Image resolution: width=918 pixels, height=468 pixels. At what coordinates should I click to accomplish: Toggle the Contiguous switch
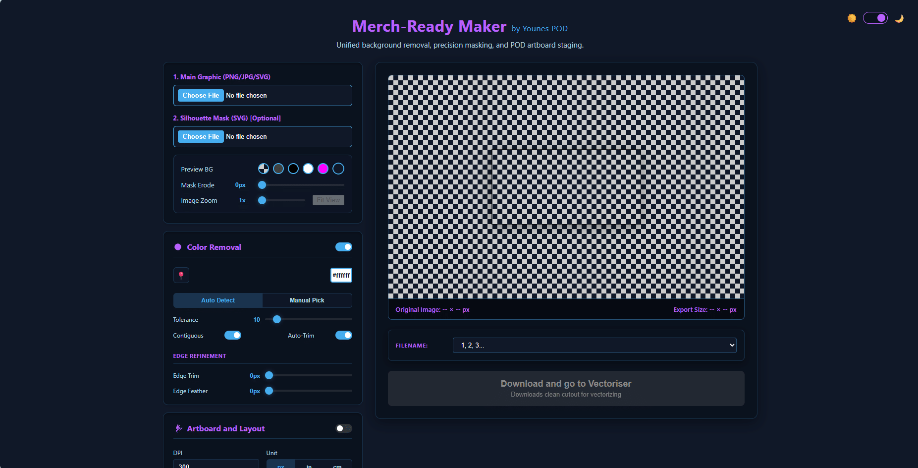(x=233, y=335)
